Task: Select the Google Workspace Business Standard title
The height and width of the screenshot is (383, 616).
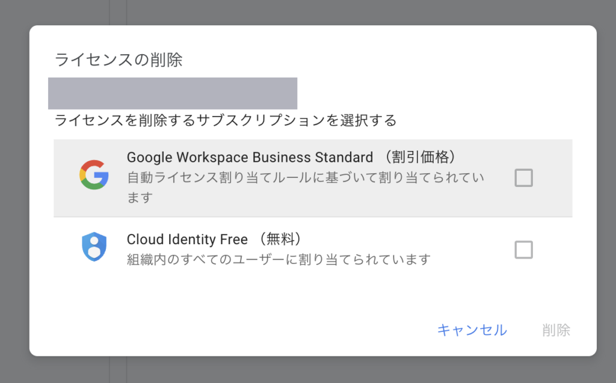Action: pyautogui.click(x=250, y=158)
